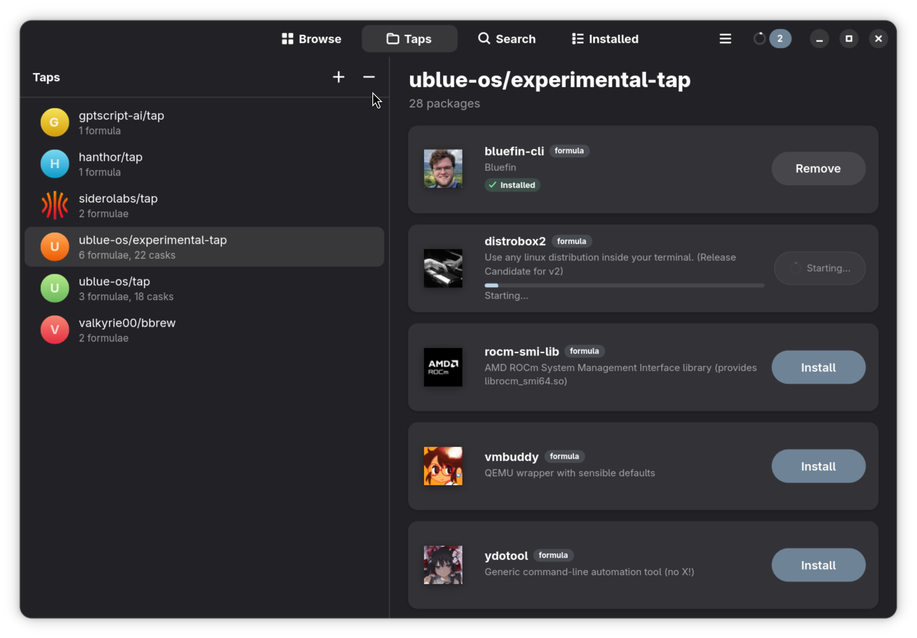Install the vmbuddy package
Image resolution: width=917 pixels, height=638 pixels.
(819, 467)
